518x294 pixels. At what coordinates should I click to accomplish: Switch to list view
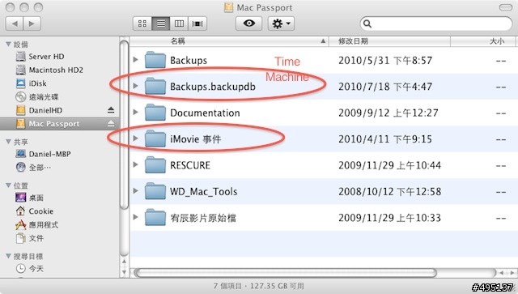point(161,23)
